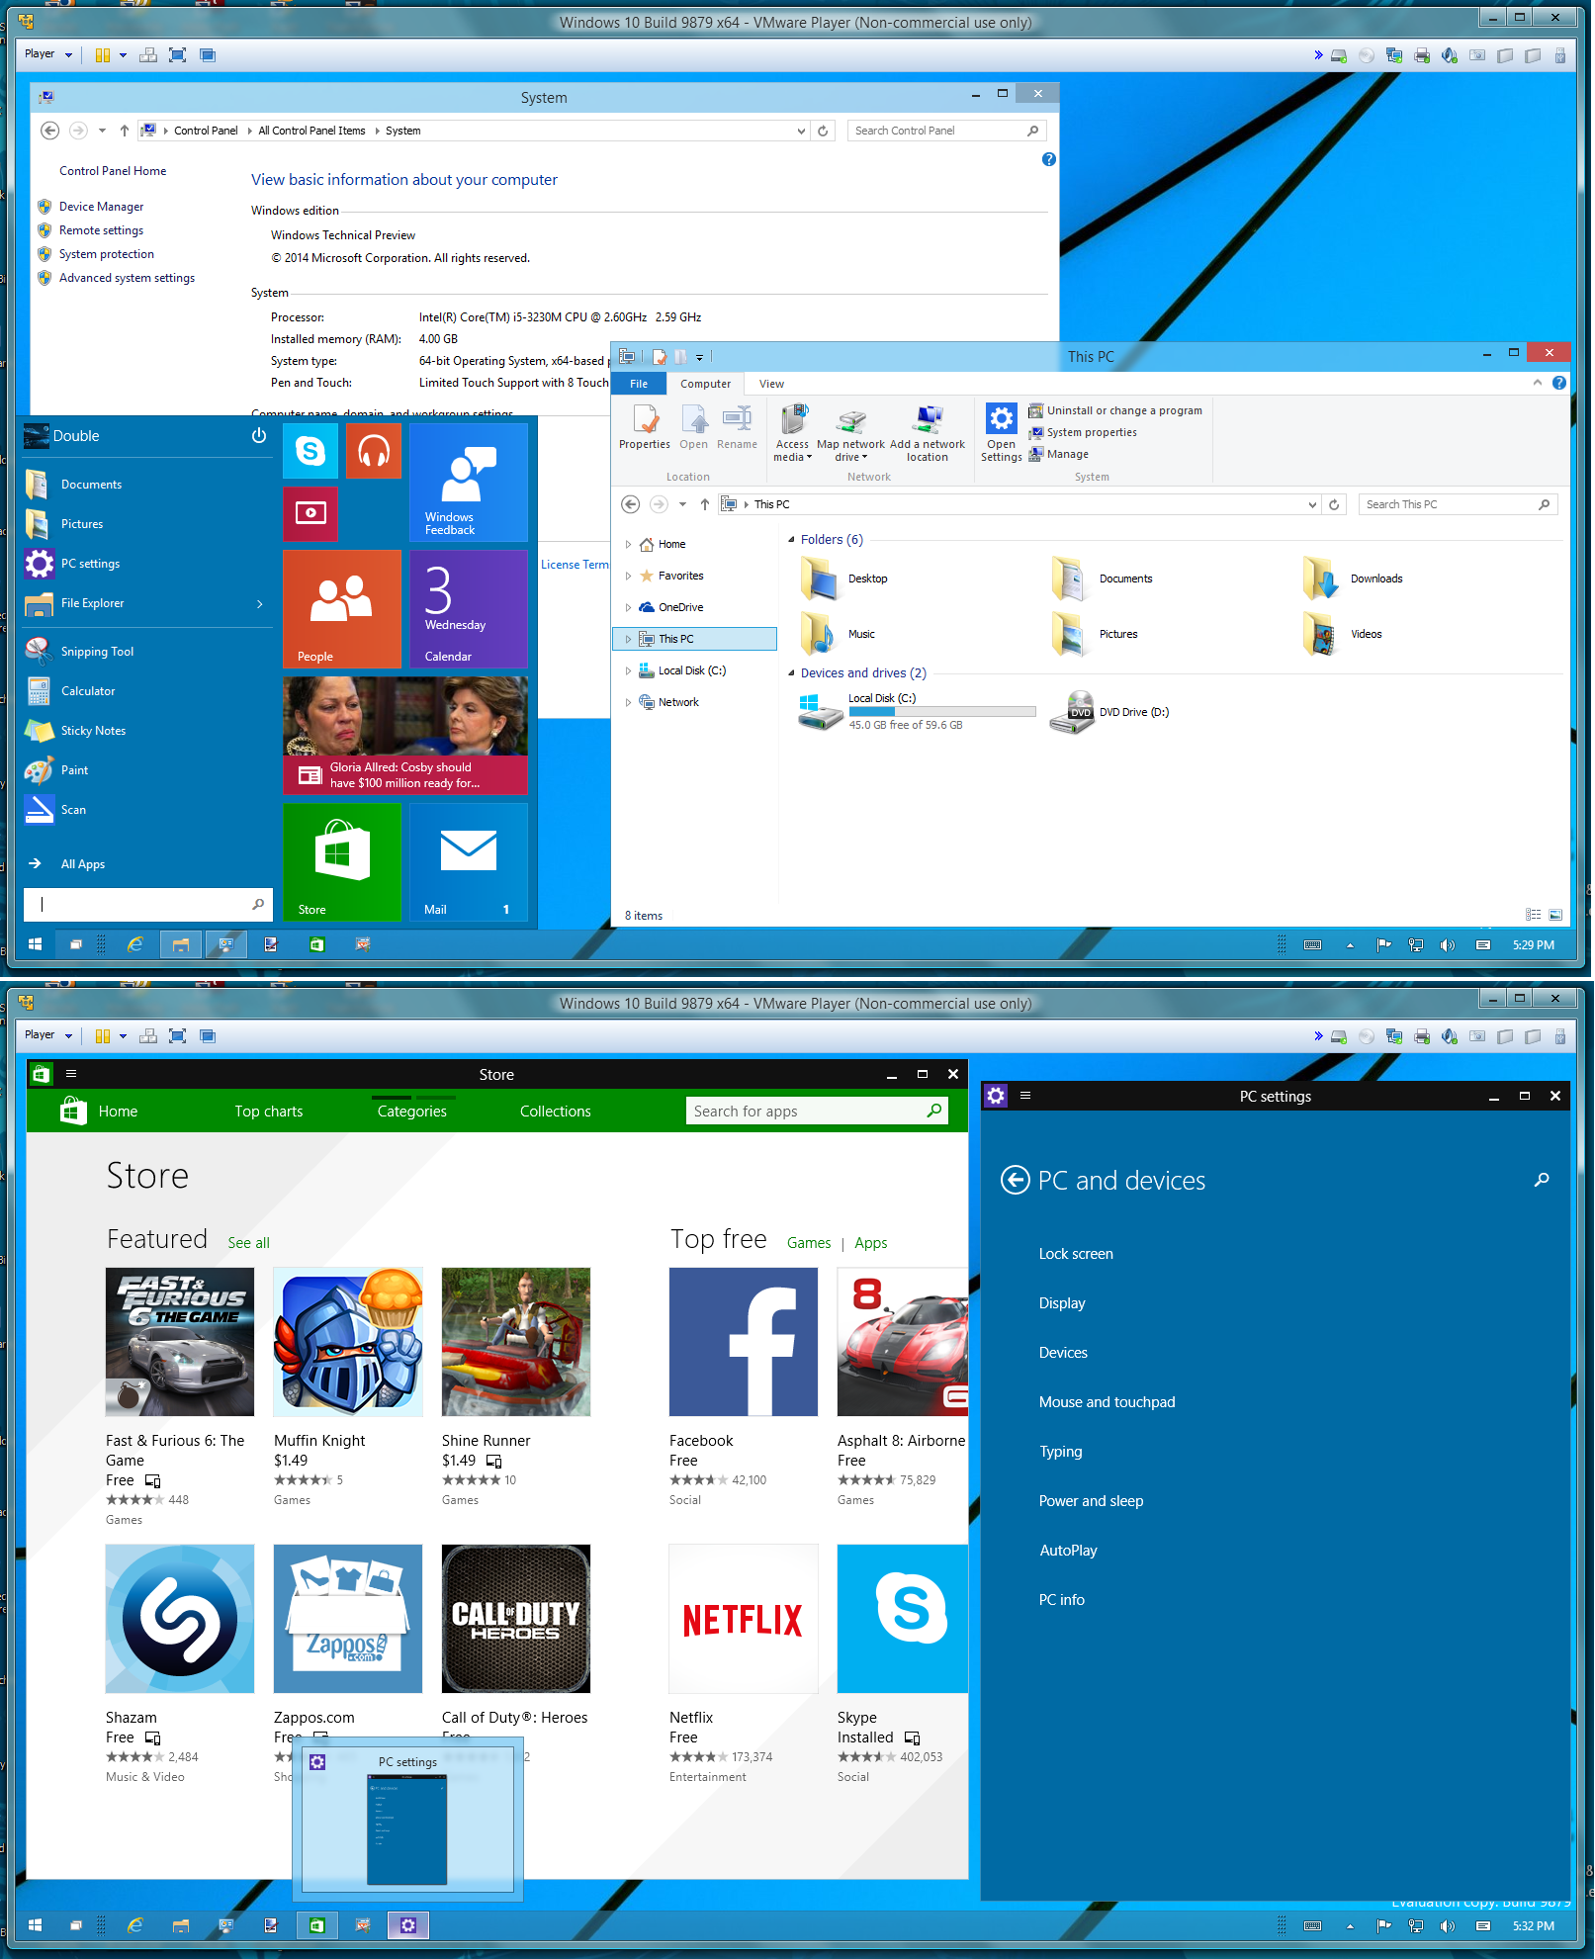
Task: Click search magnifier in PC settings
Action: [1542, 1180]
